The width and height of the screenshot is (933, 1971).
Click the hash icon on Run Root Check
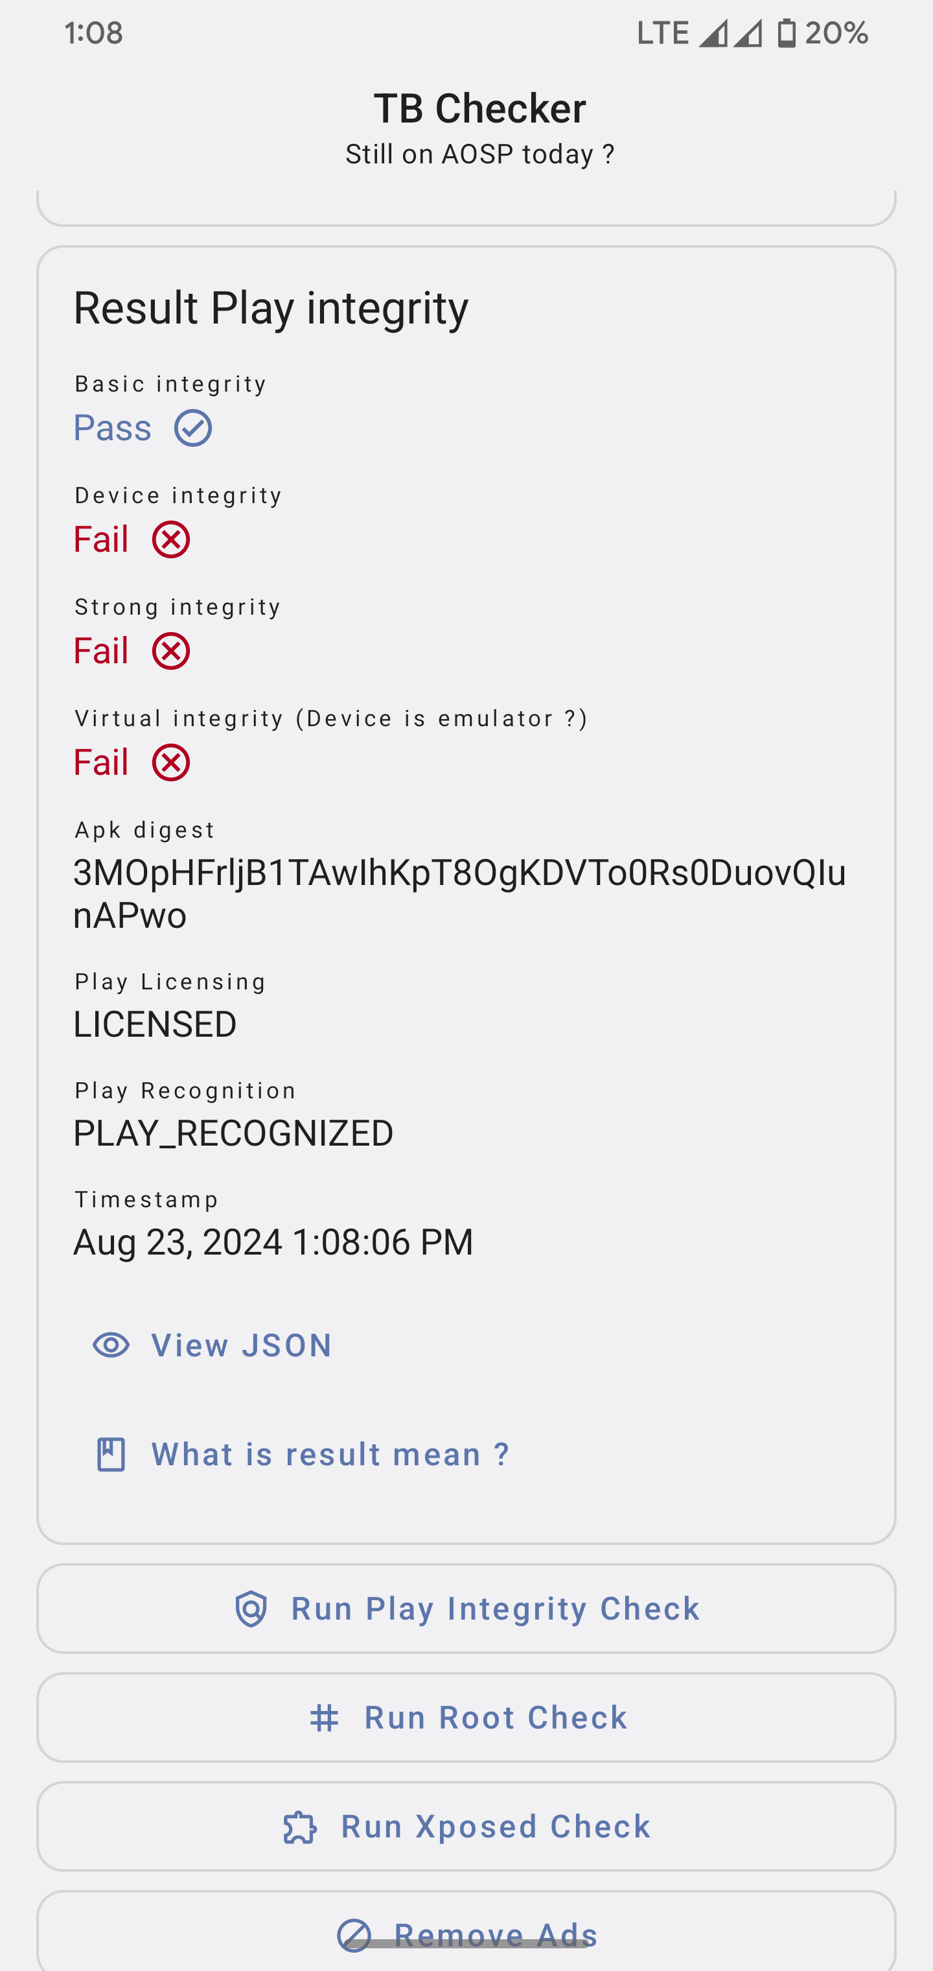tap(324, 1717)
